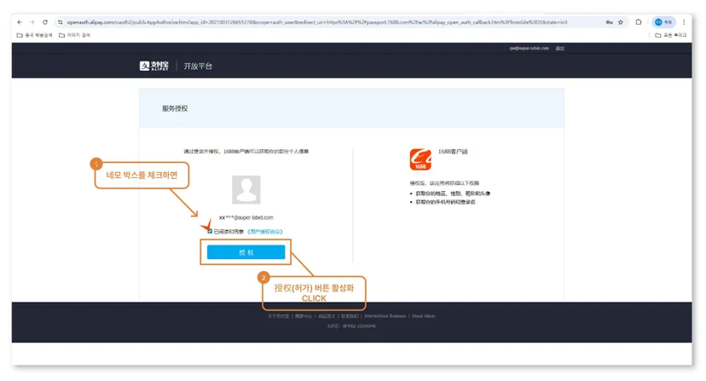
Task: Open the second bookmarks folder, 이미지 검색
Action: coord(75,35)
